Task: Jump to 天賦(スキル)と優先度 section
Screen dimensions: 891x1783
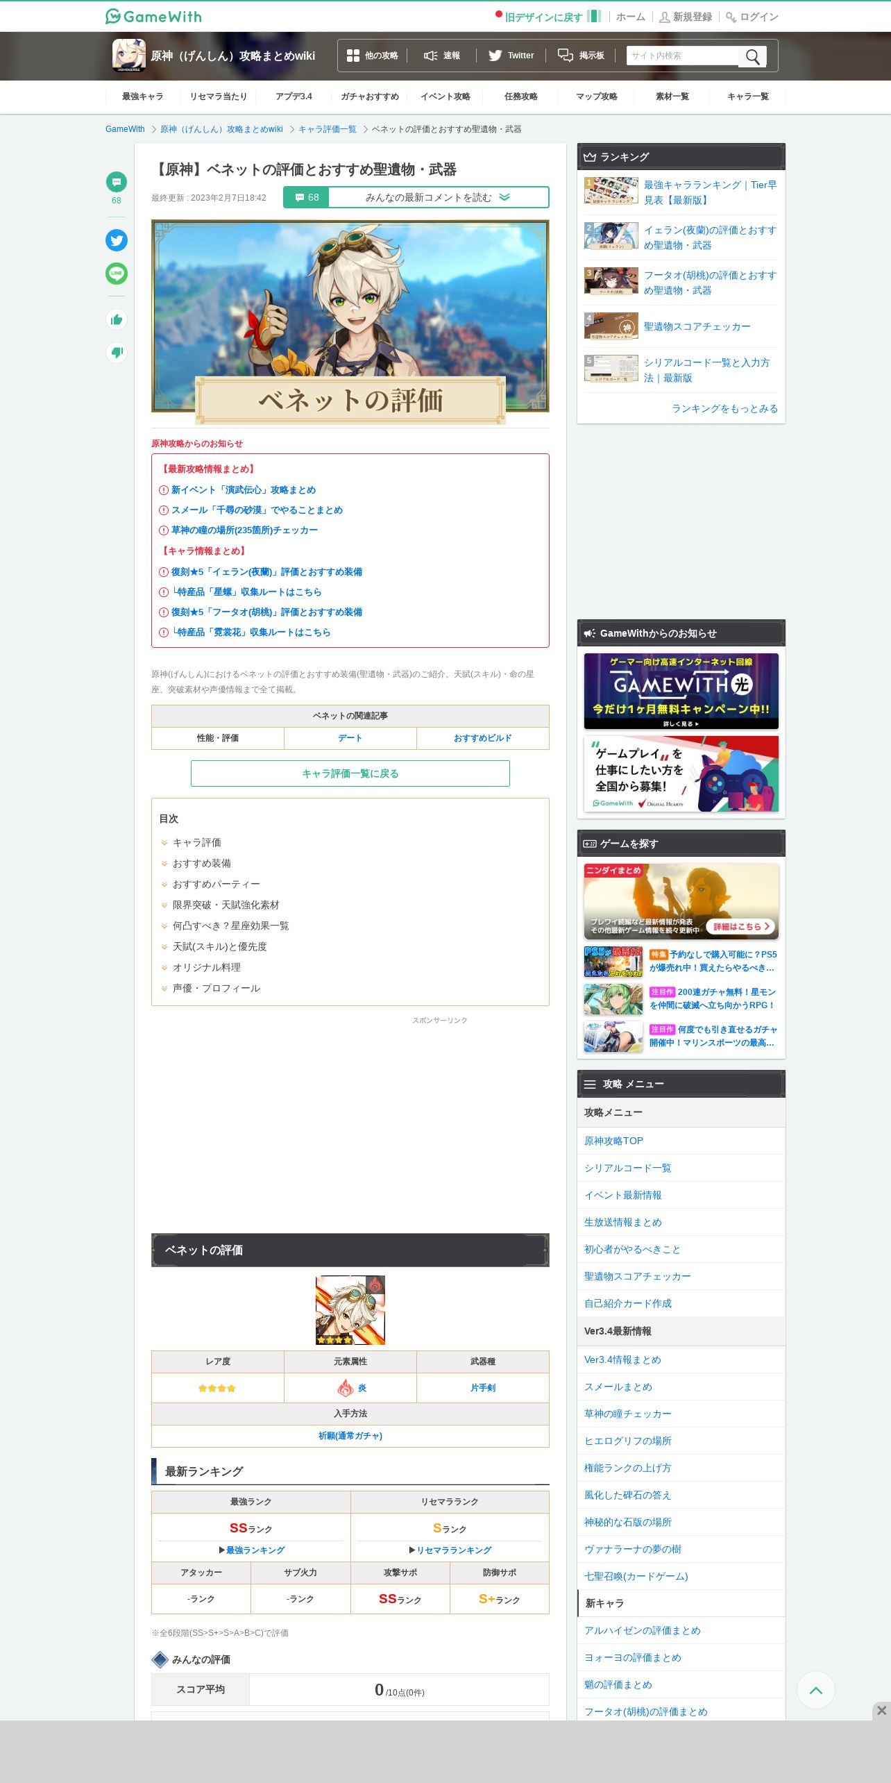Action: click(x=220, y=946)
